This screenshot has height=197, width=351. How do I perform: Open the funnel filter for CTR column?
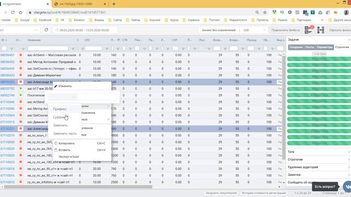(130, 49)
